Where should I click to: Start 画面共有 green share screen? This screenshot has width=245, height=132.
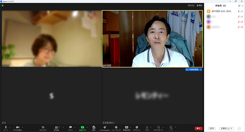point(82,128)
